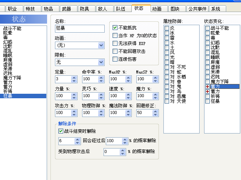
Task: Increase the 魔法防御 % value
Action: tap(128, 111)
